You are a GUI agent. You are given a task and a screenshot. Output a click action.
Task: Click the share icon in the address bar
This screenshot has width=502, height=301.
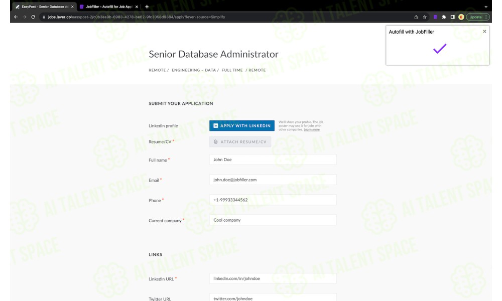[416, 17]
